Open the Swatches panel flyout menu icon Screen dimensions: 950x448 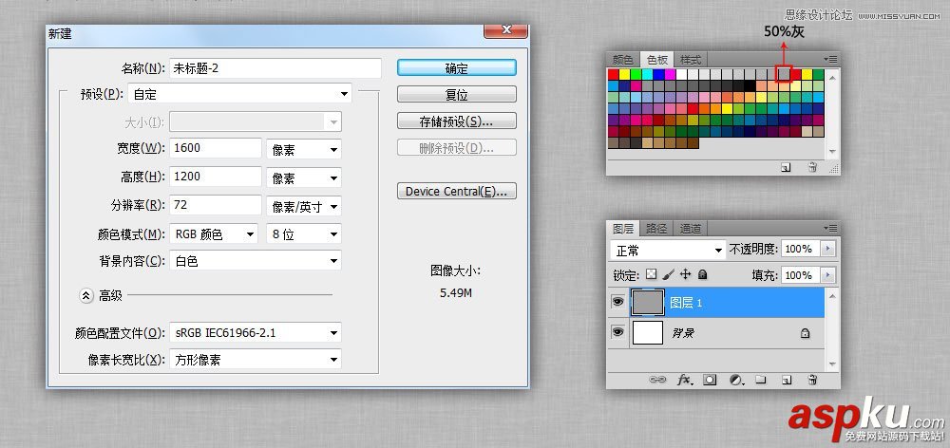(x=830, y=59)
